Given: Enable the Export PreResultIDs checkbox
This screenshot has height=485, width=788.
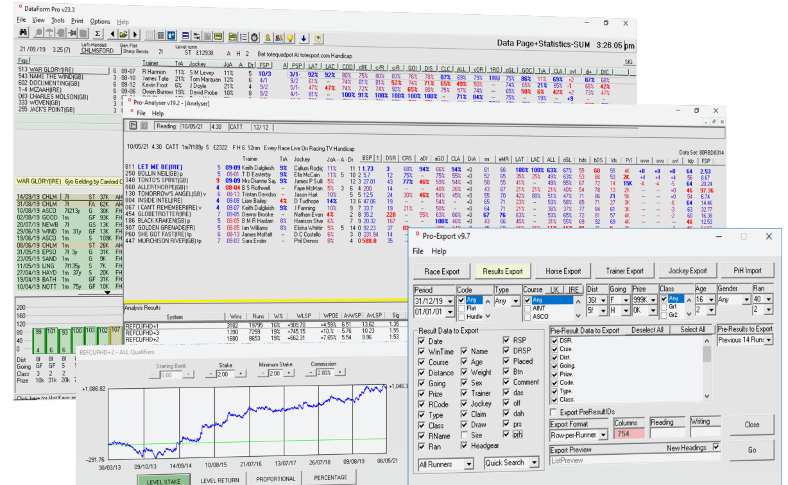Looking at the screenshot, I should (554, 412).
